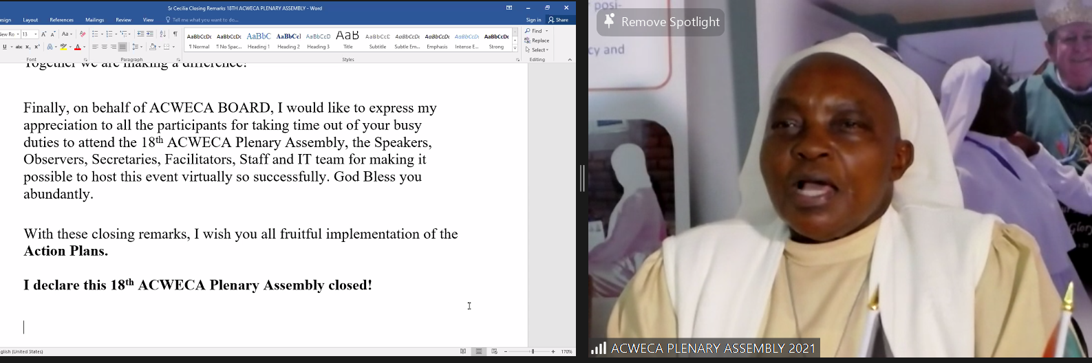
Task: Open the References ribbon tab
Action: click(x=61, y=20)
